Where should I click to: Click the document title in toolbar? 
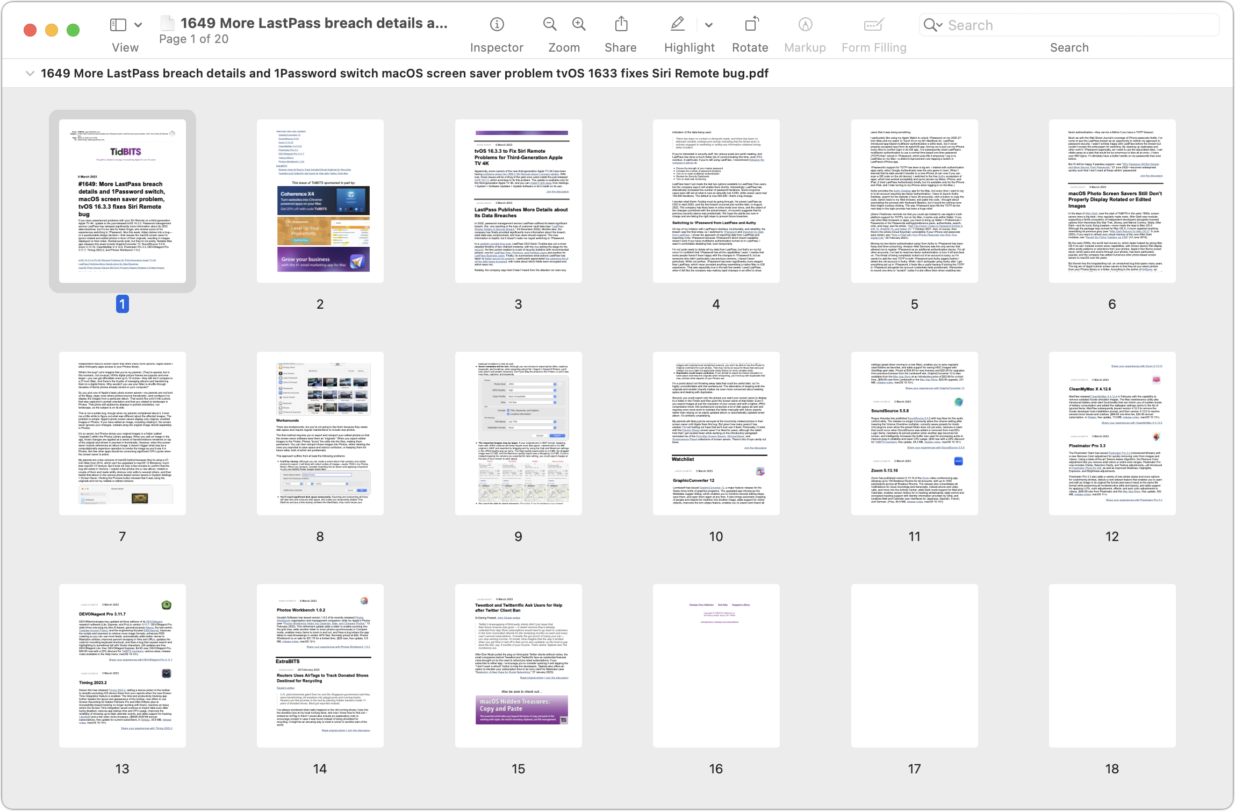pyautogui.click(x=313, y=23)
